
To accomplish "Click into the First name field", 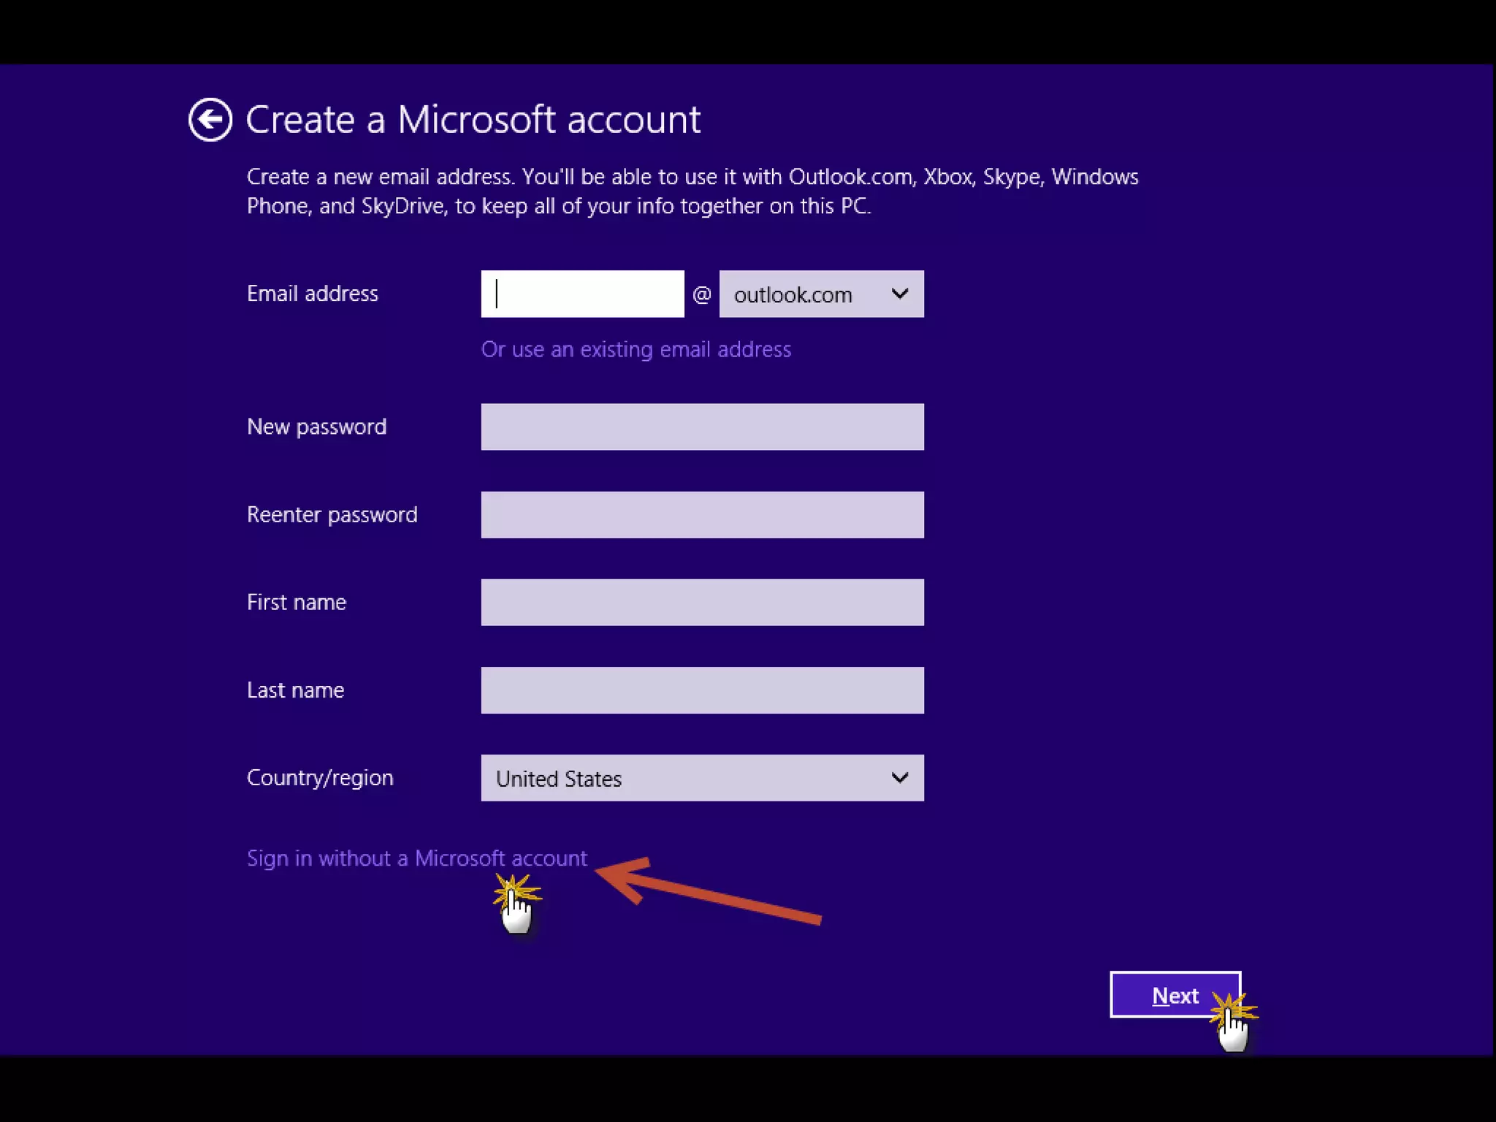I will click(702, 602).
